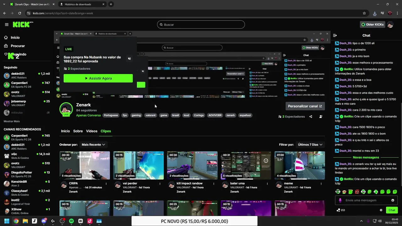The height and width of the screenshot is (226, 402).
Task: Click the share icon next to Espectadores
Action: click(x=311, y=116)
